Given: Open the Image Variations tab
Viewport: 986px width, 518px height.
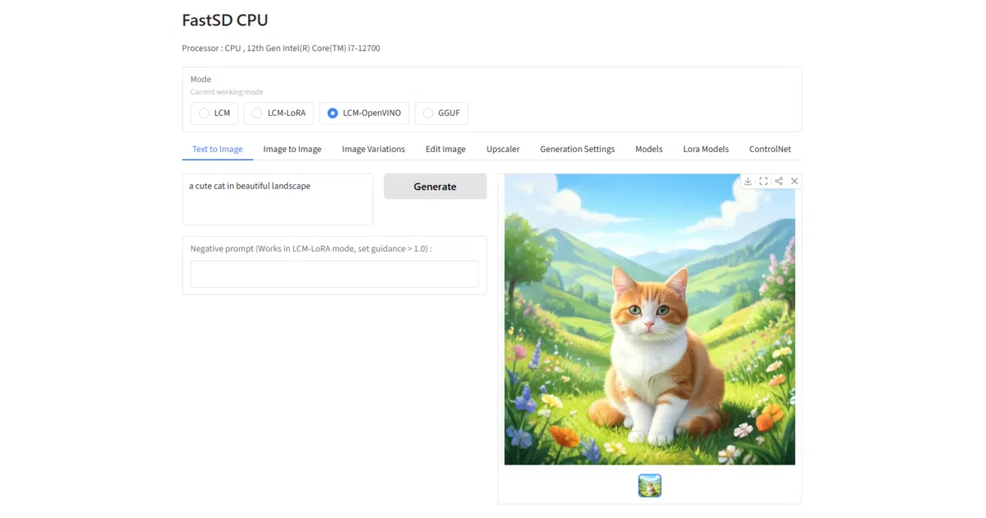Looking at the screenshot, I should point(374,149).
